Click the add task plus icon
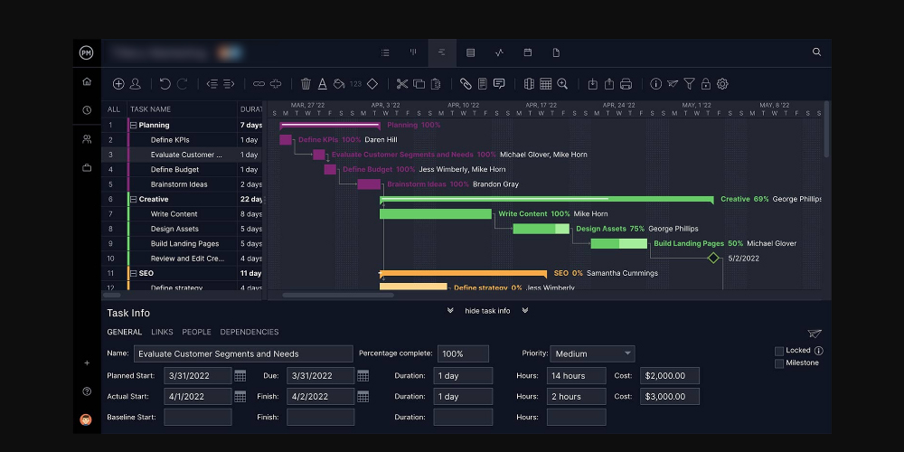The image size is (904, 452). 118,84
